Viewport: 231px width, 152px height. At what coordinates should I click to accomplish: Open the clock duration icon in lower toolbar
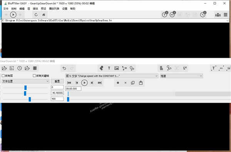coord(20,68)
